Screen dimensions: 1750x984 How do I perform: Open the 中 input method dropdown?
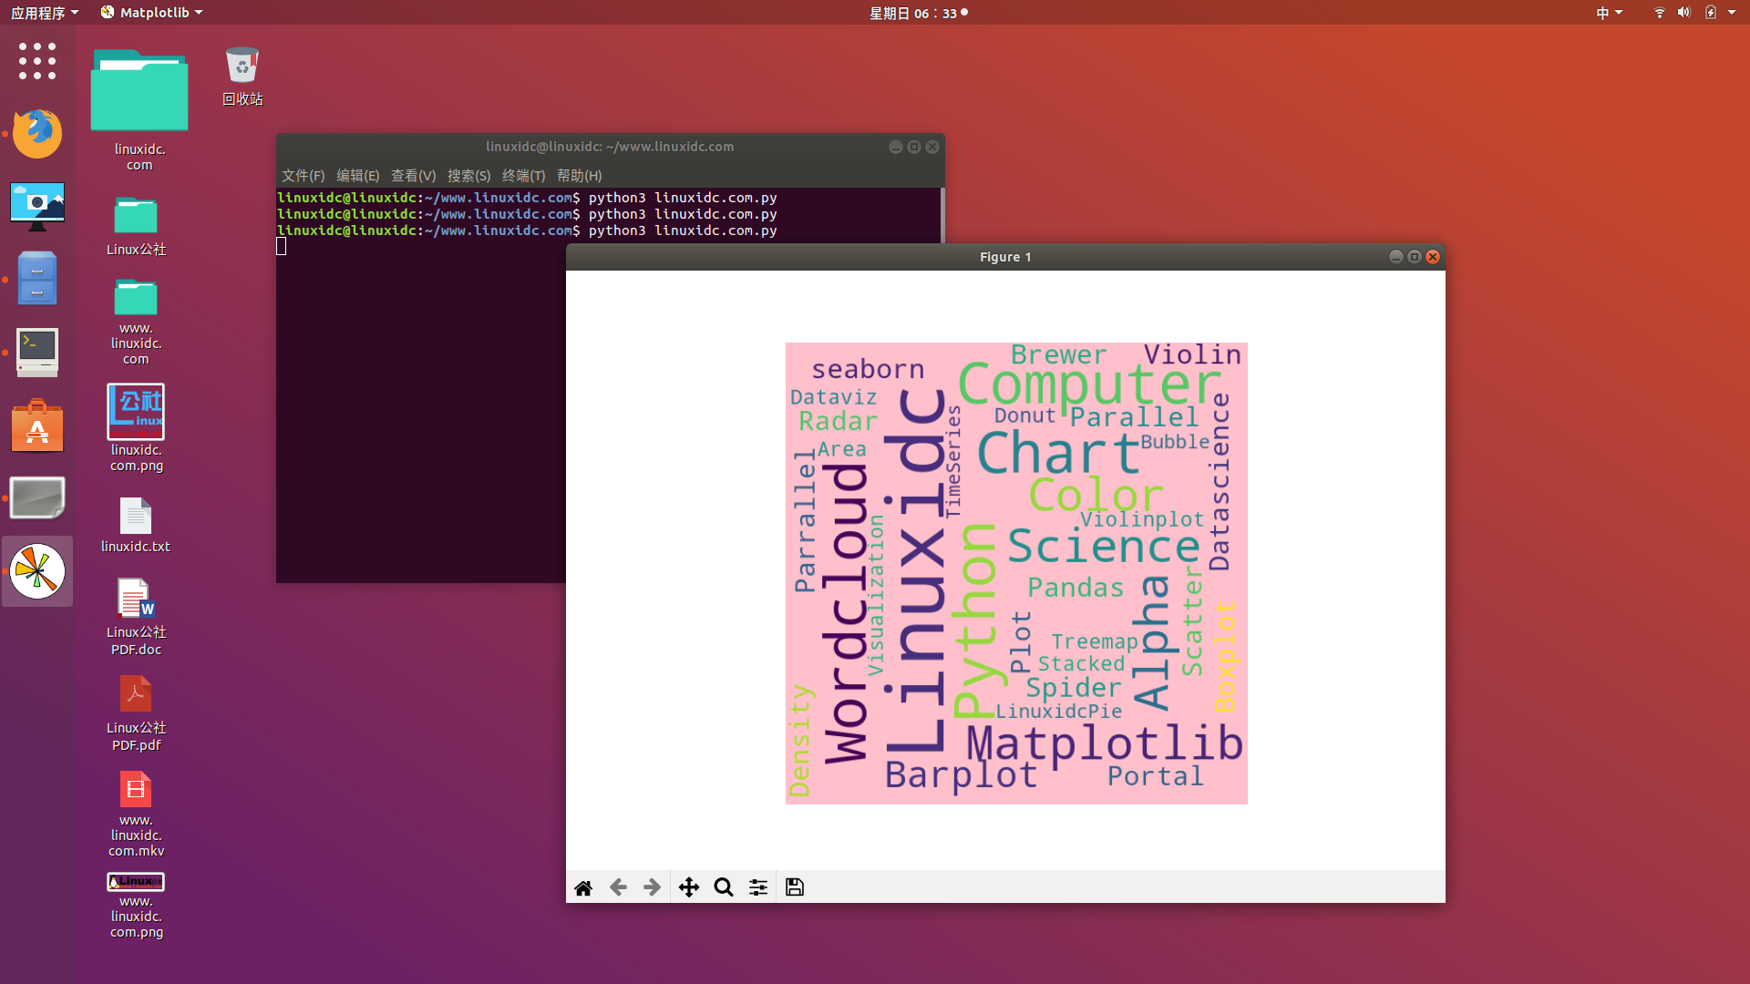click(1609, 13)
